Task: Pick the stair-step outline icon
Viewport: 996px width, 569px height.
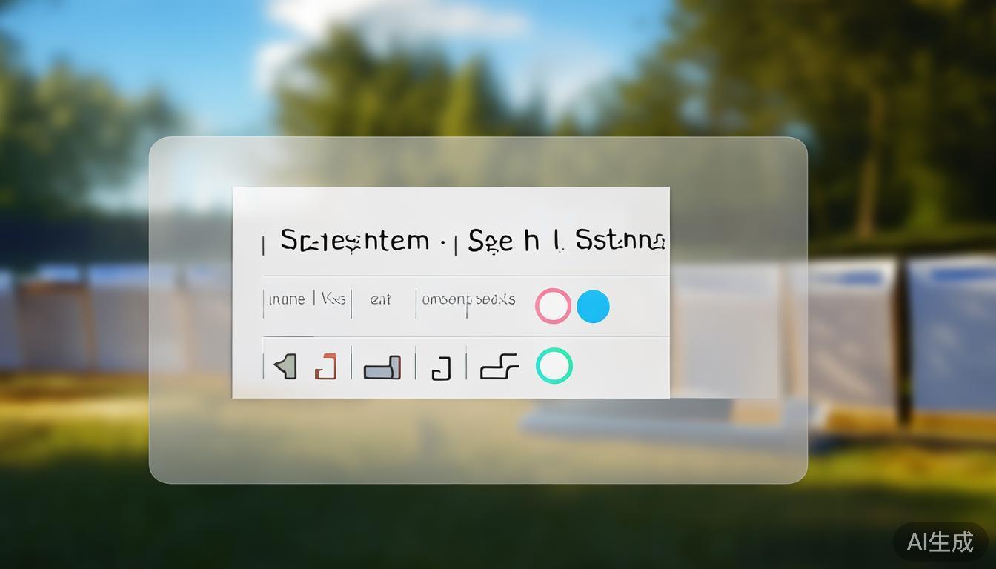Action: (x=499, y=366)
